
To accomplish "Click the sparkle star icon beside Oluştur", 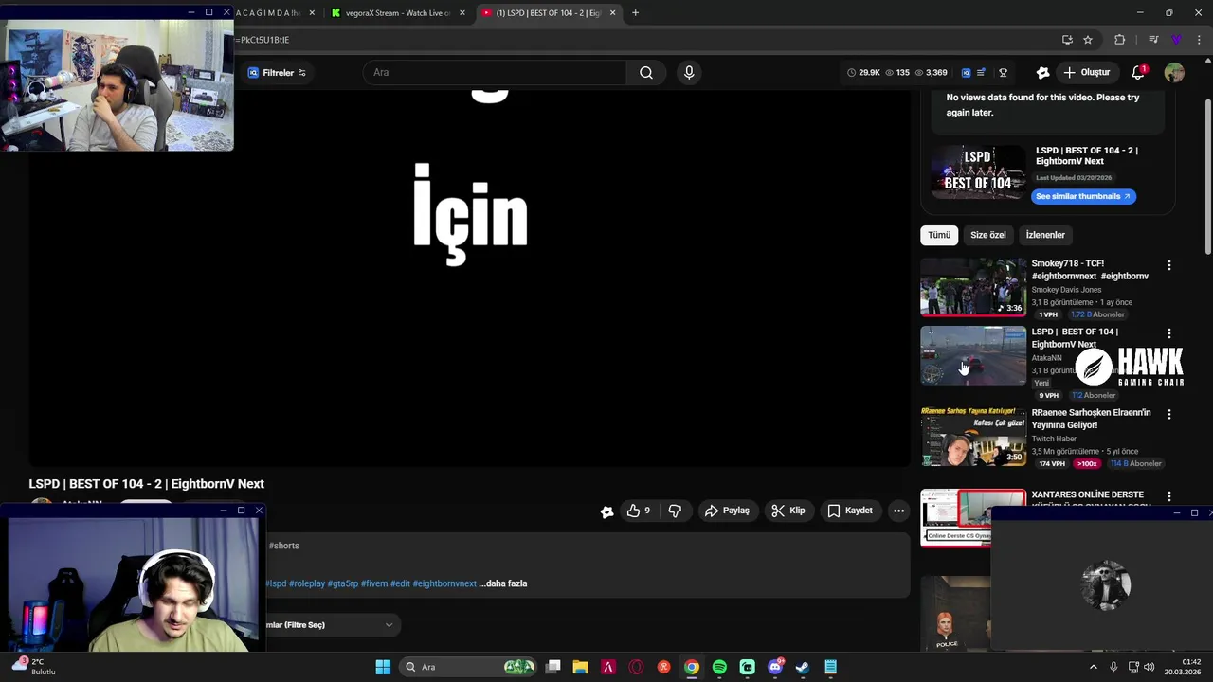I will tap(1043, 73).
